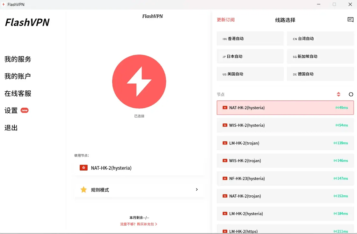This screenshot has height=234, width=357.
Task: Select the NAT-HK-2(trojan) node
Action: pyautogui.click(x=285, y=196)
